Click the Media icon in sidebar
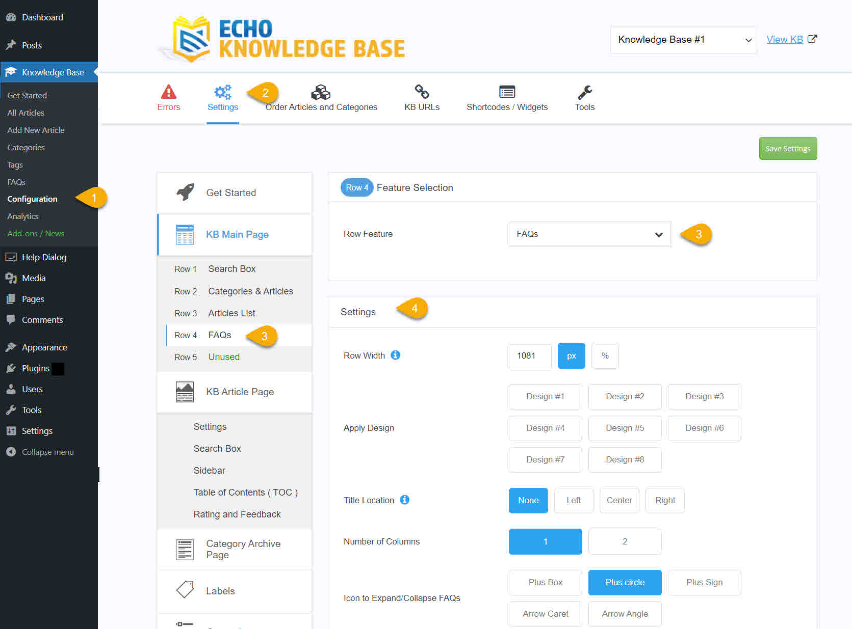The image size is (852, 629). (x=11, y=278)
